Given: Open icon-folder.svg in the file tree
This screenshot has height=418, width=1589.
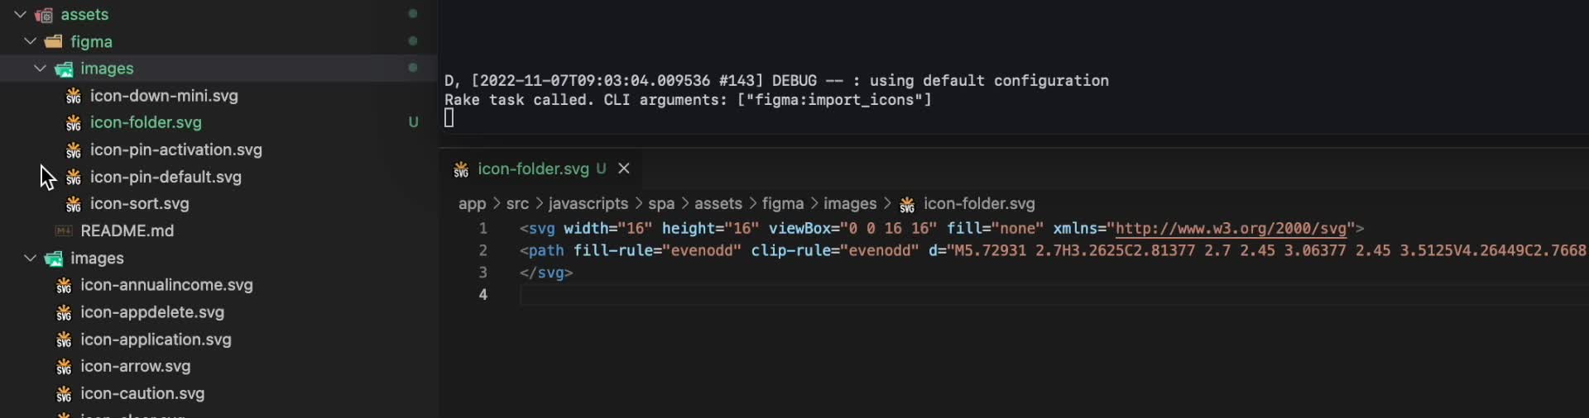Looking at the screenshot, I should [x=146, y=122].
